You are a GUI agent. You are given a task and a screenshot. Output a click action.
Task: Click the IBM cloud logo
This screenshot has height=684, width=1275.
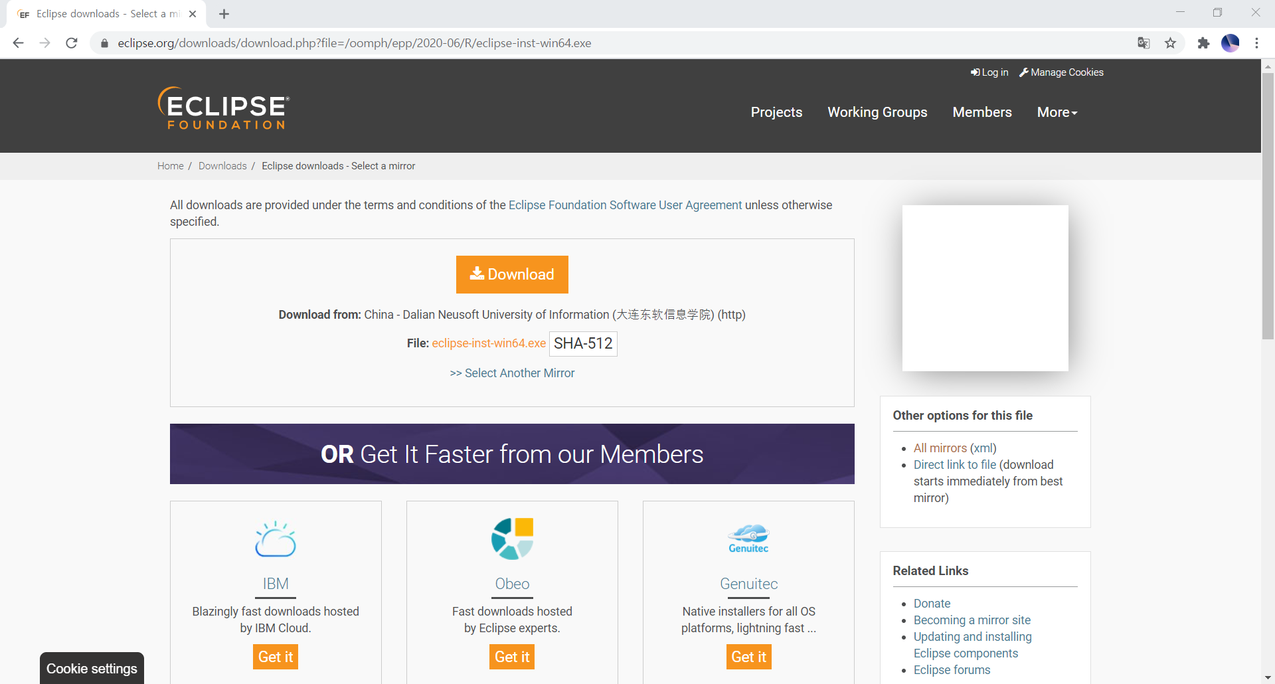pyautogui.click(x=276, y=539)
